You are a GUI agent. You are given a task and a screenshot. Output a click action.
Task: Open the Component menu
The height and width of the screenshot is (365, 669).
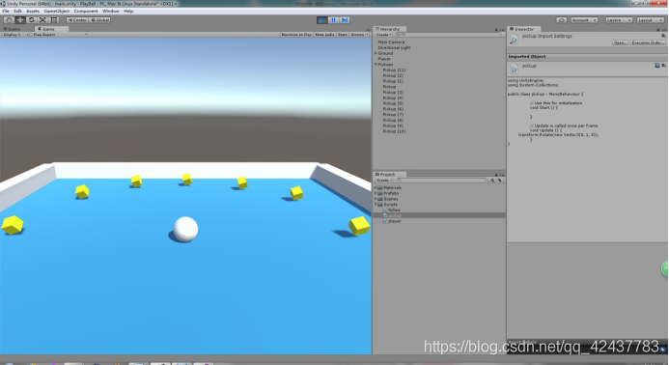click(86, 11)
